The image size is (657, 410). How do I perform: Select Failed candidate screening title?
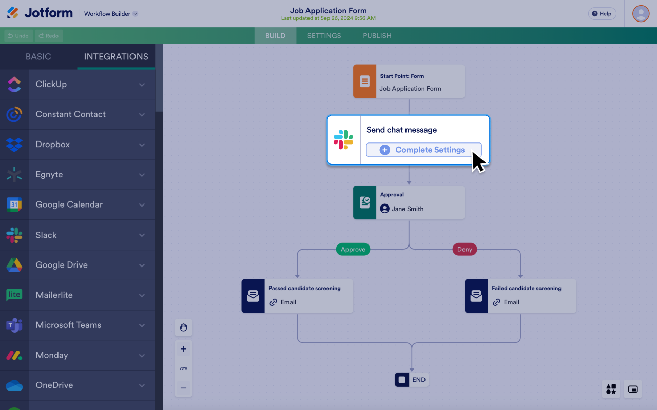click(x=527, y=289)
